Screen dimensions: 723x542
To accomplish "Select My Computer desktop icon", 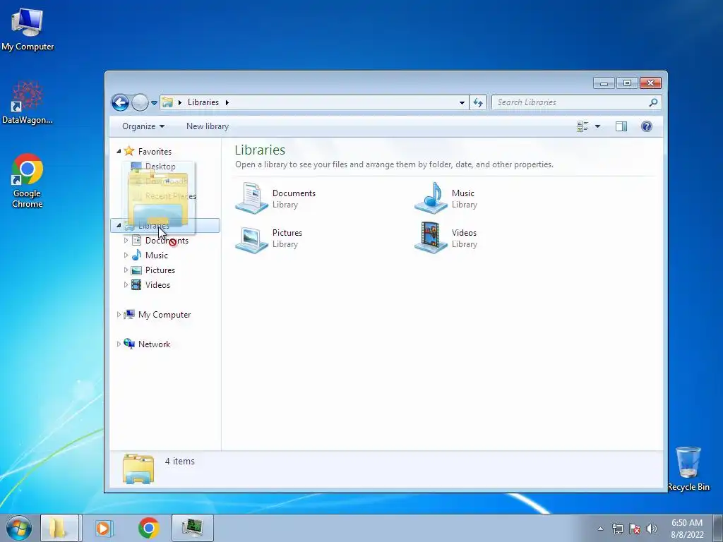I will 28,28.
